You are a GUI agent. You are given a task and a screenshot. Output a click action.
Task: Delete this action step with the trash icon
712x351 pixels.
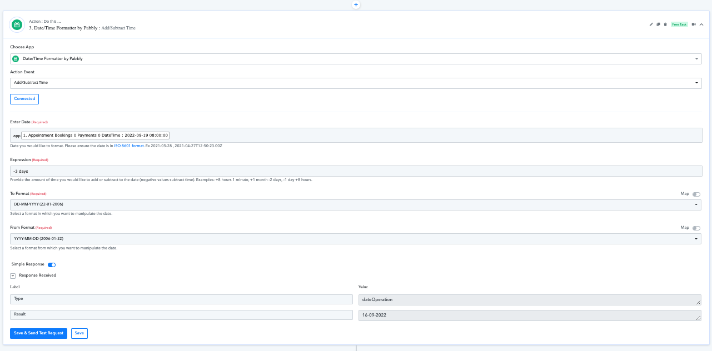[665, 24]
